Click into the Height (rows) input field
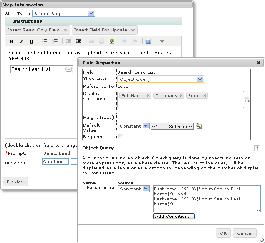 click(x=141, y=118)
